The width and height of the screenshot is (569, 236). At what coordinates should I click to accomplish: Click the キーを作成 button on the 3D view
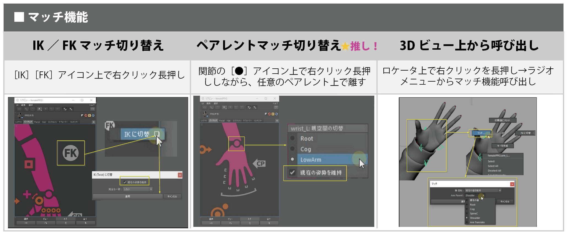pyautogui.click(x=502, y=146)
